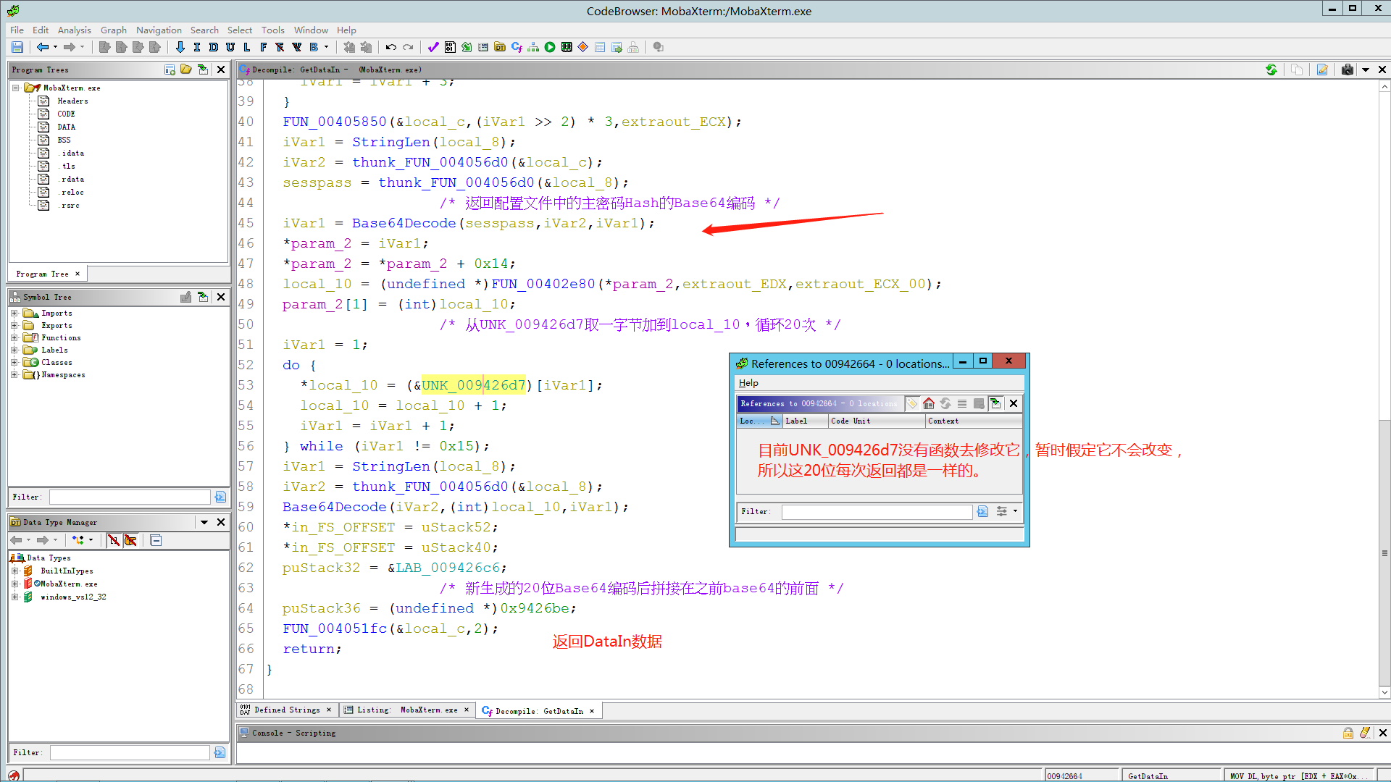Sort by Label column in References table
The height and width of the screenshot is (782, 1391).
pyautogui.click(x=806, y=421)
